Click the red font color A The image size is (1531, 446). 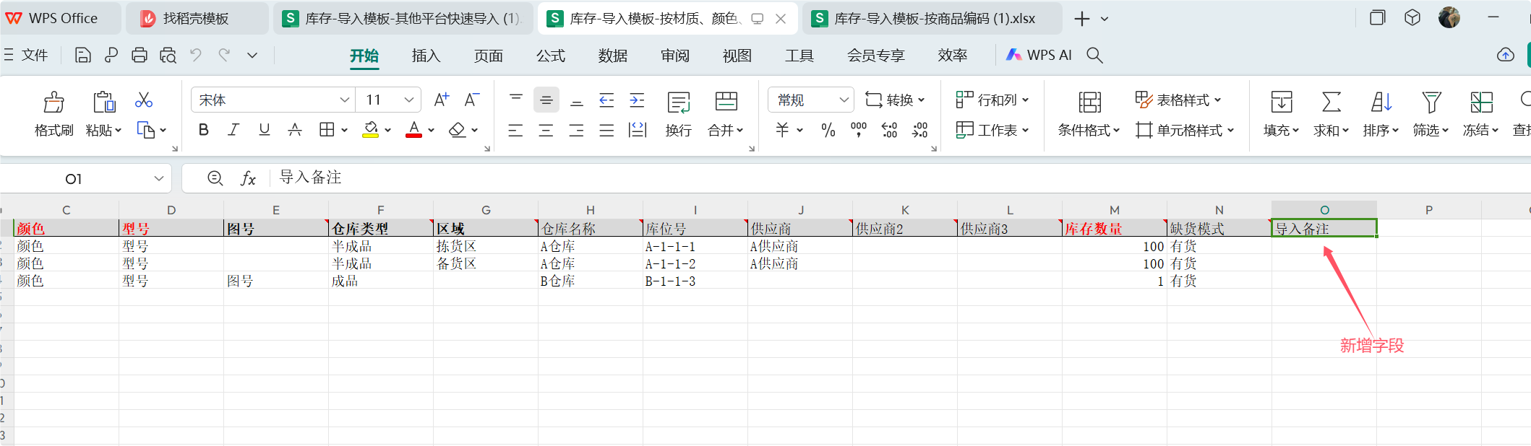413,130
